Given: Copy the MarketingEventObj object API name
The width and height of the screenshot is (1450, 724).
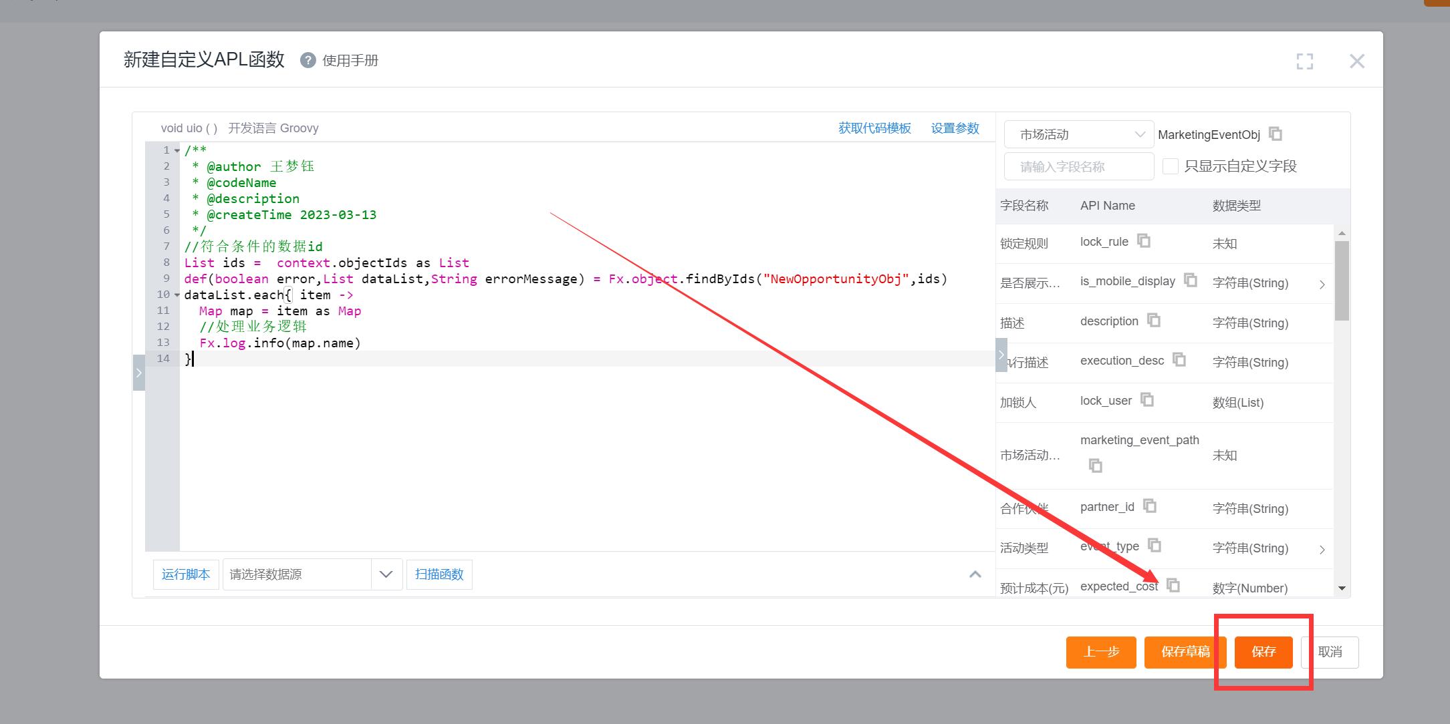Looking at the screenshot, I should [1276, 134].
